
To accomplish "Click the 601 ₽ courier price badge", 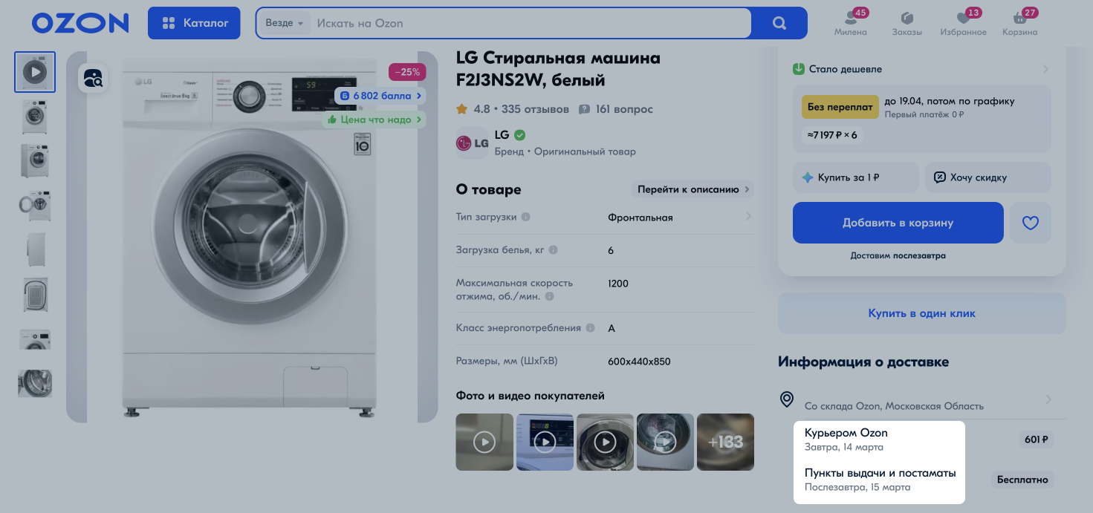I will pyautogui.click(x=1036, y=440).
